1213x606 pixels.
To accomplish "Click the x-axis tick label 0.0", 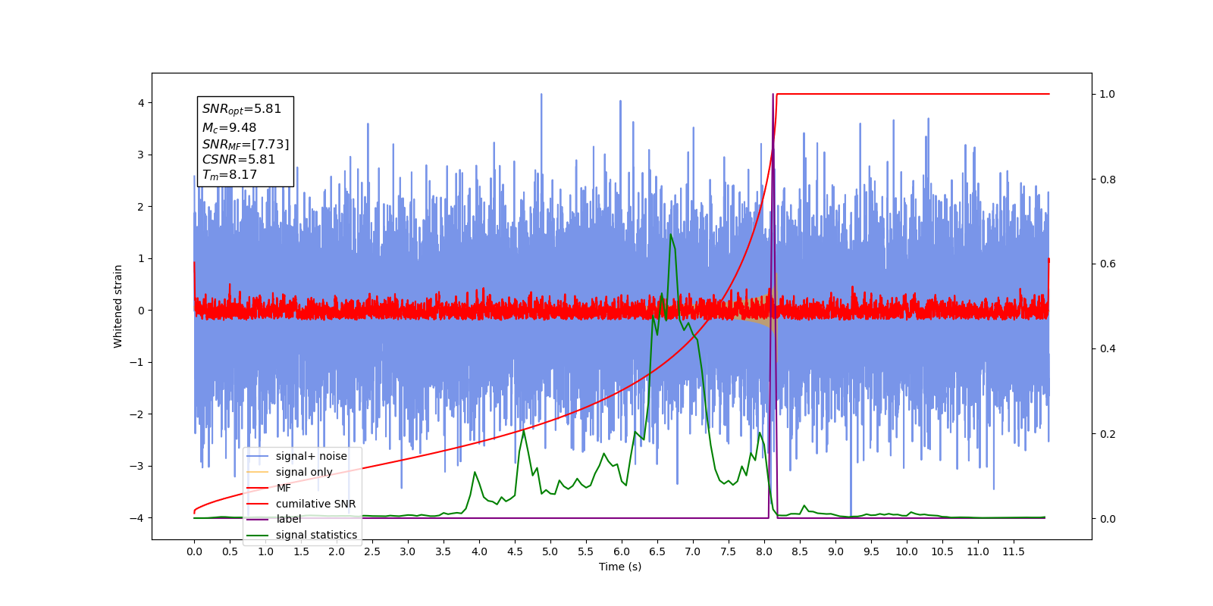I will click(x=194, y=551).
